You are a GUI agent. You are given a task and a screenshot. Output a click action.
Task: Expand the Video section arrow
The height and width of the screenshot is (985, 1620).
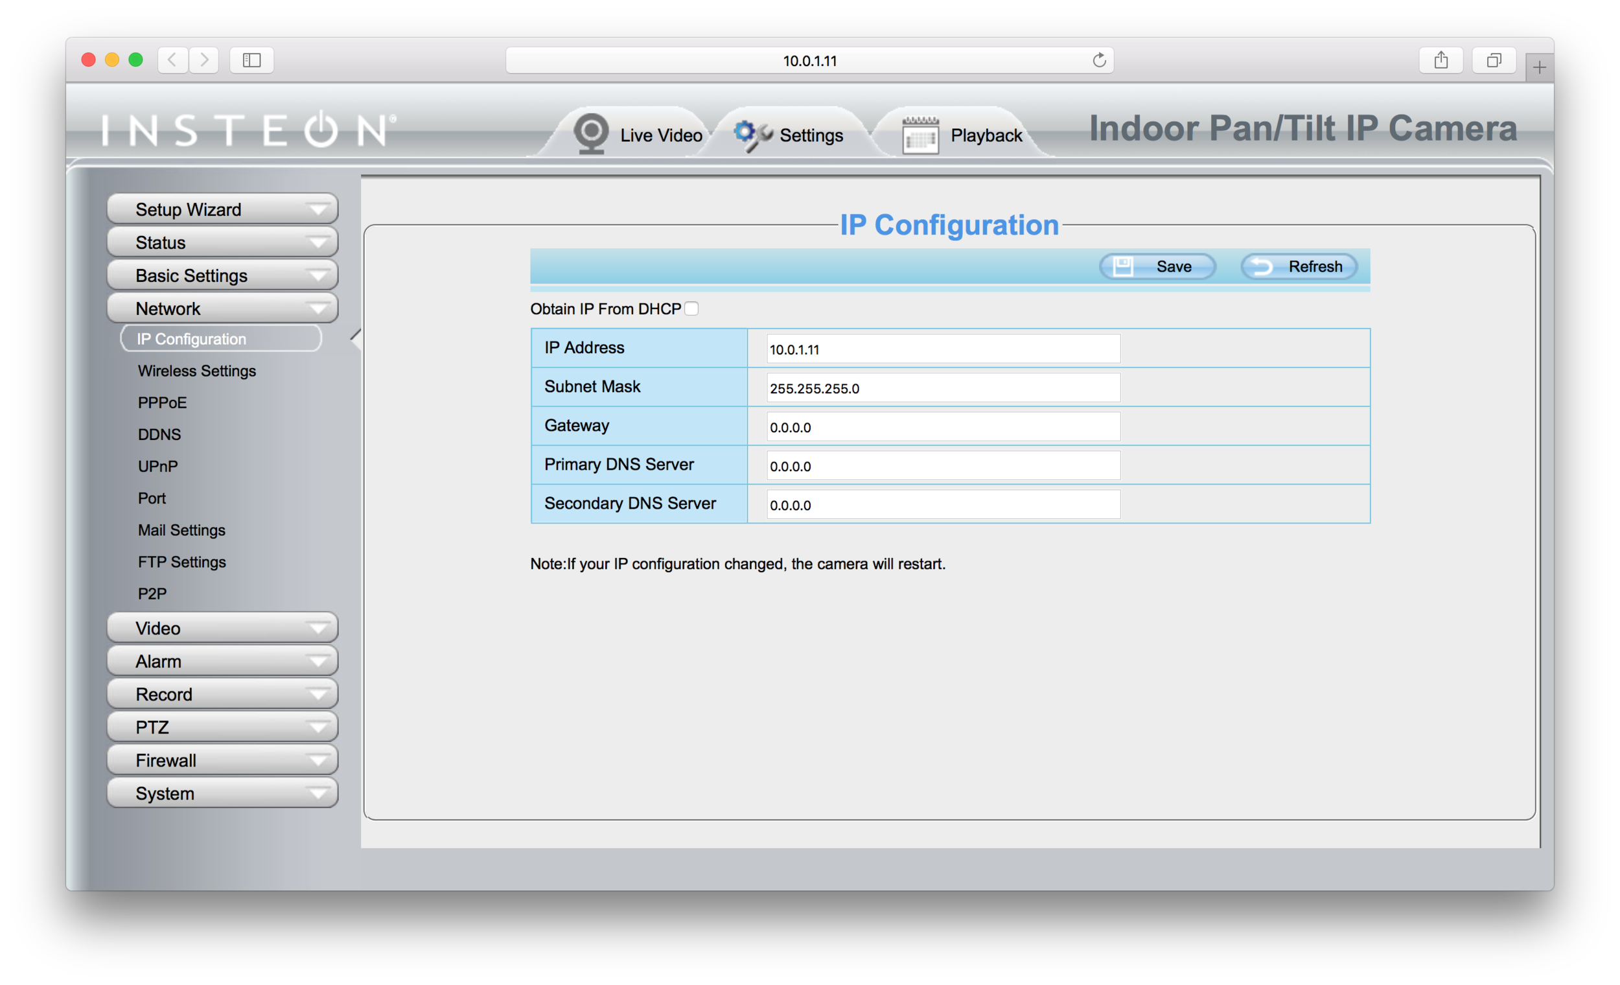point(318,628)
